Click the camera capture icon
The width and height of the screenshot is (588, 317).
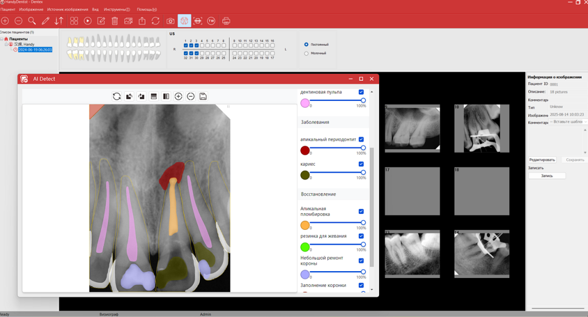point(171,21)
